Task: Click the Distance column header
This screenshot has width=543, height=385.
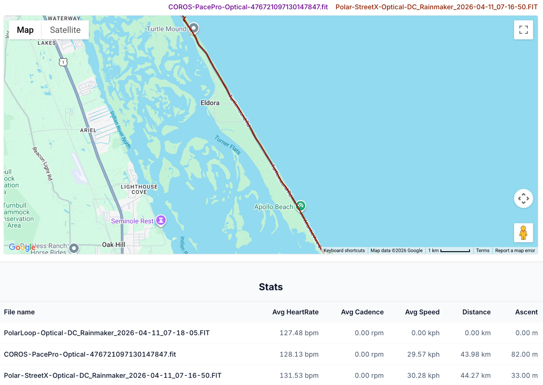Action: tap(476, 312)
